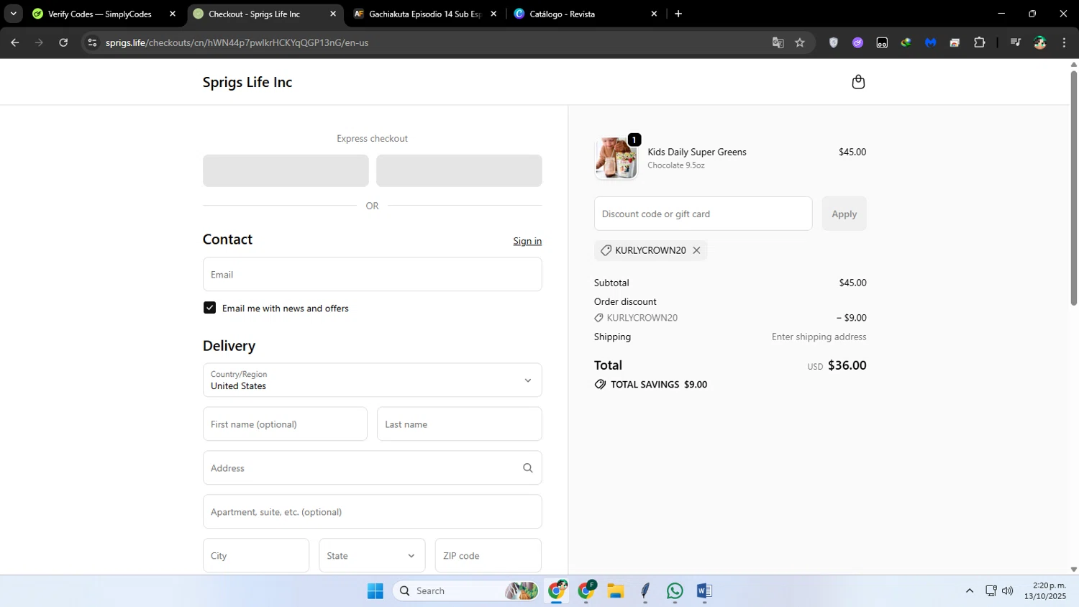Open the Google Translate page icon

click(x=778, y=42)
